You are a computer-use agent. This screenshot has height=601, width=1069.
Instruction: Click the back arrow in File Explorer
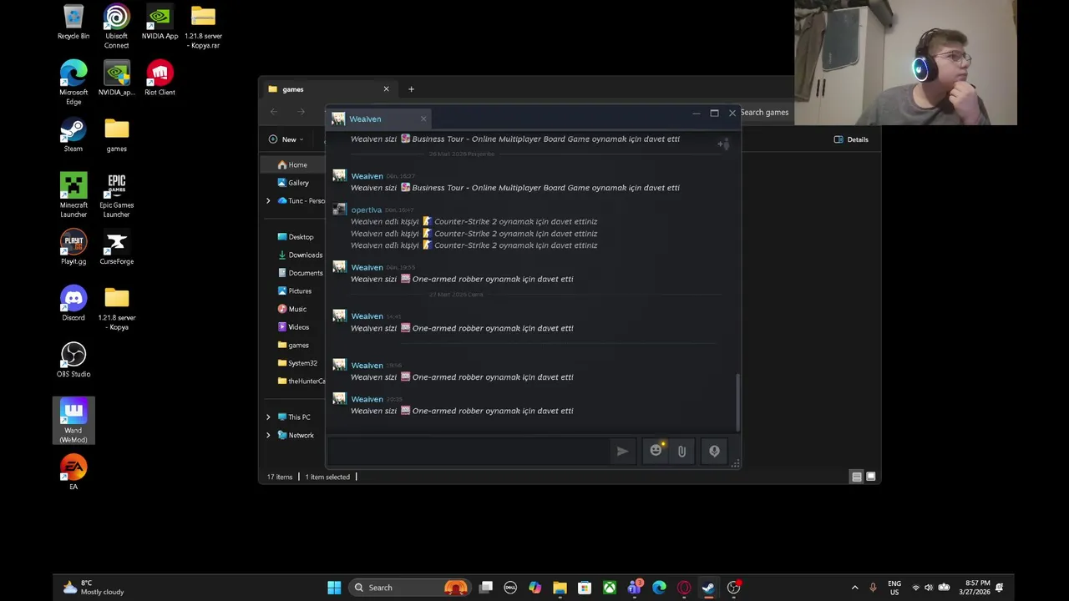tap(274, 112)
